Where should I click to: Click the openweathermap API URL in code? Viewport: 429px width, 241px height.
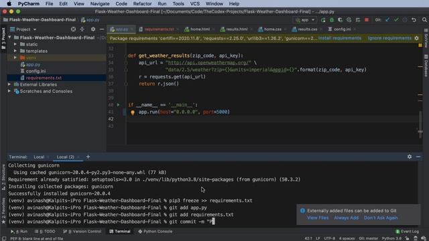(209, 62)
